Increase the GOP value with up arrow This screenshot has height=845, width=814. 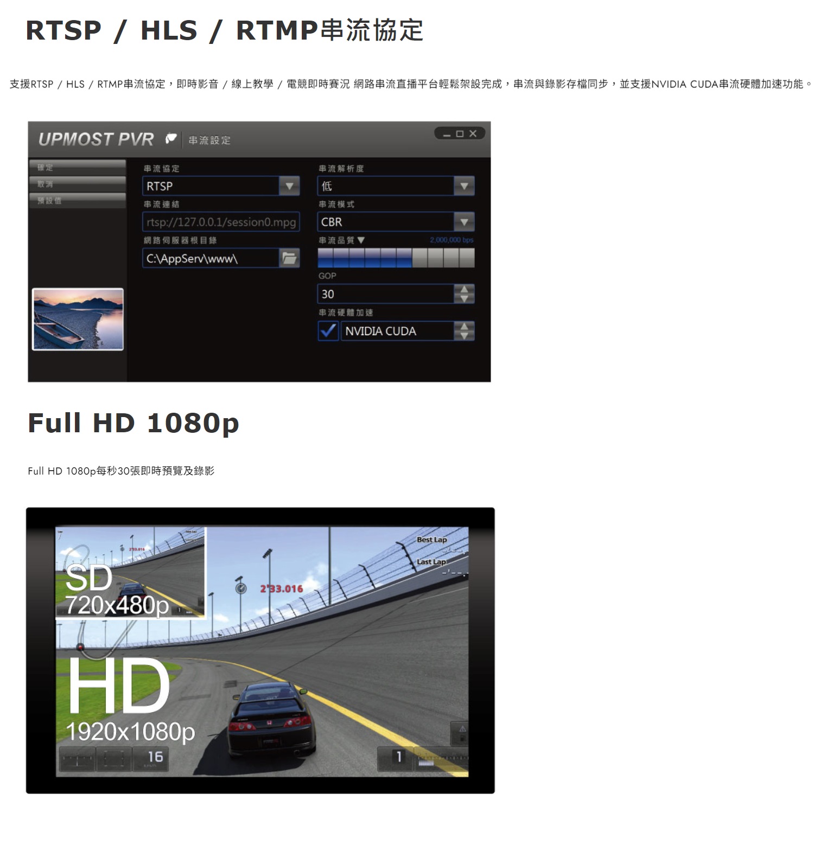[x=464, y=289]
